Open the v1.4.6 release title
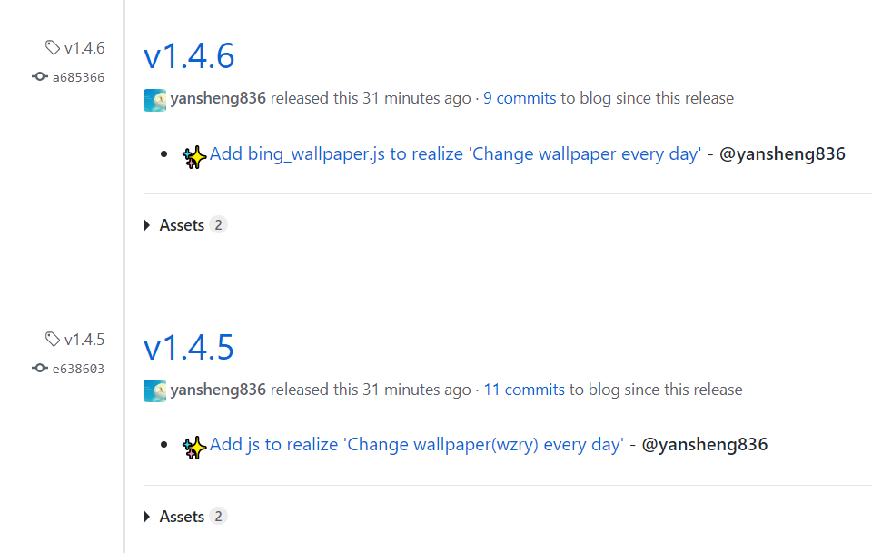This screenshot has width=872, height=553. 189,56
